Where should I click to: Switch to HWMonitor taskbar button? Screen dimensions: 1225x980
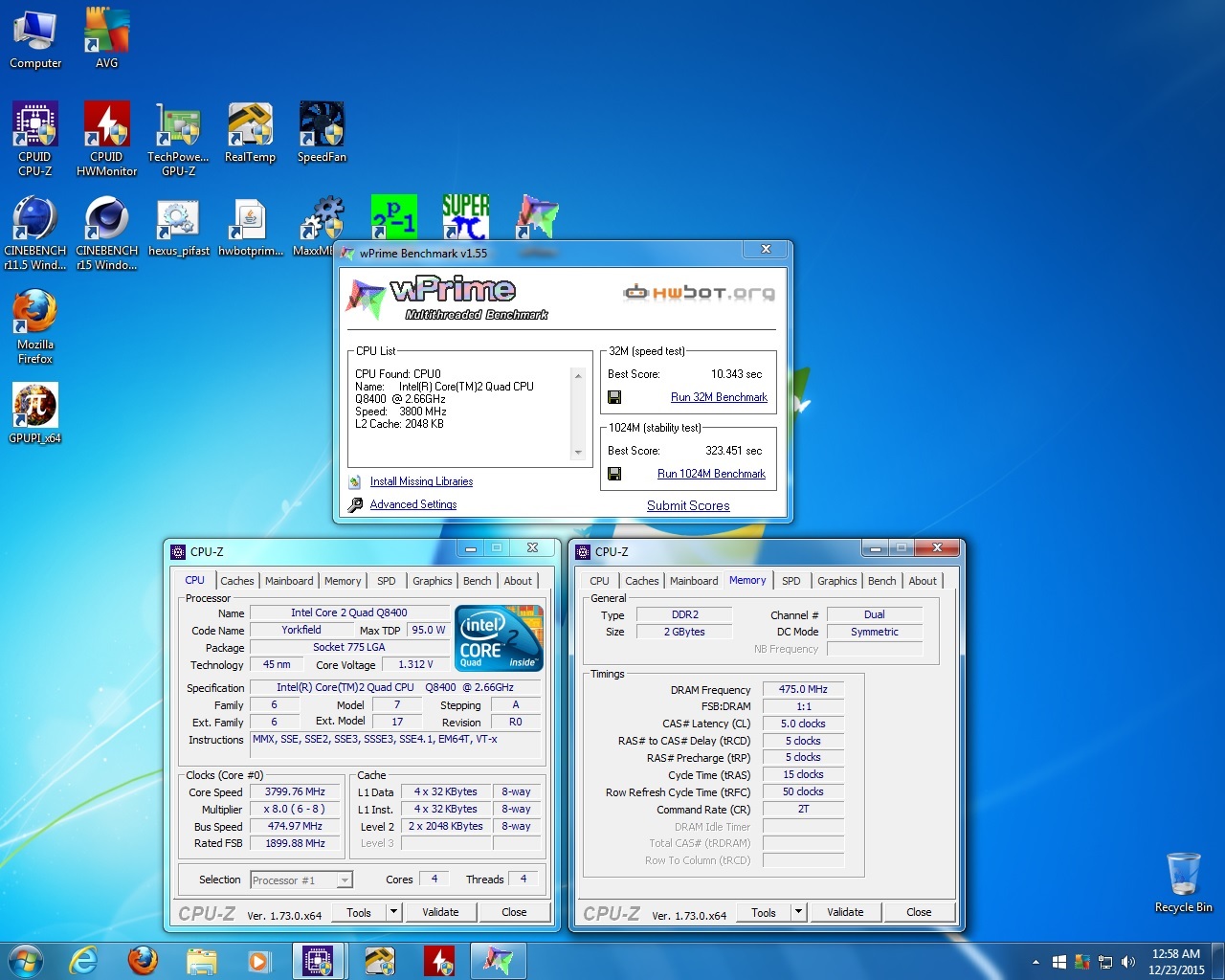(439, 961)
